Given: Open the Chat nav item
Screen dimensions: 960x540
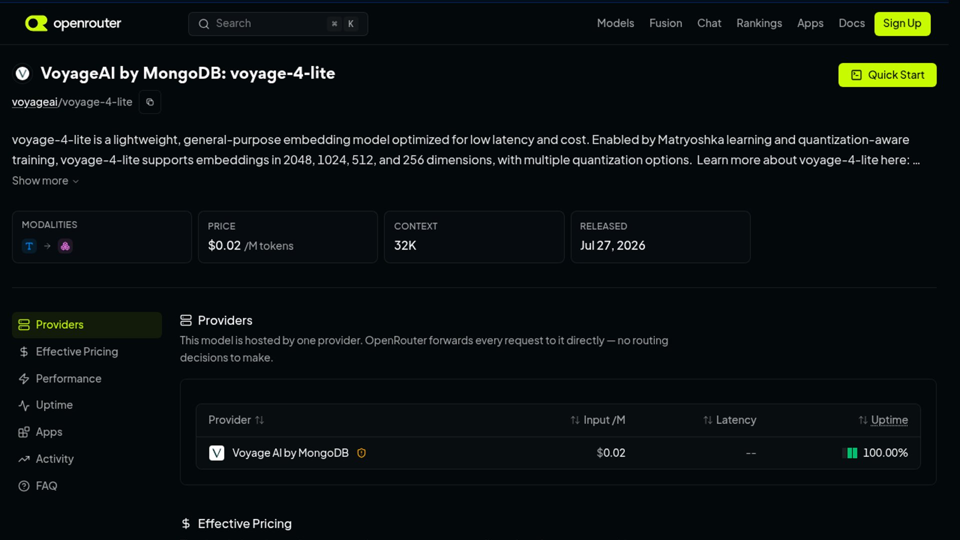Looking at the screenshot, I should (709, 23).
